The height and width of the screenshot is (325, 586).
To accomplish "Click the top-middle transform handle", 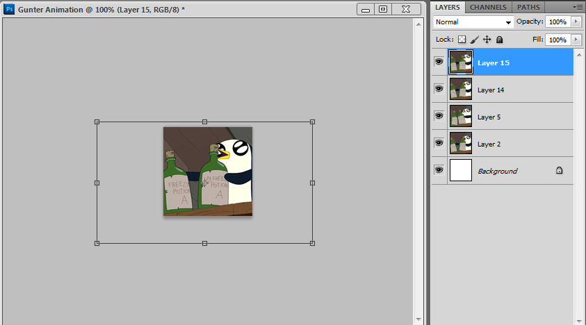I will pos(204,122).
